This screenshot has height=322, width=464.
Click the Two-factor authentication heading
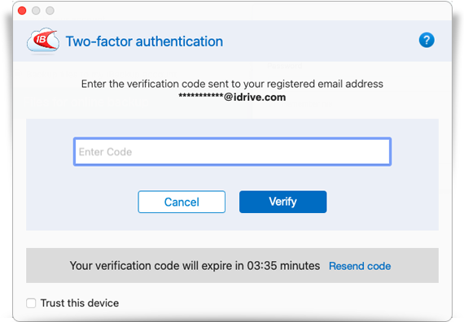(144, 41)
